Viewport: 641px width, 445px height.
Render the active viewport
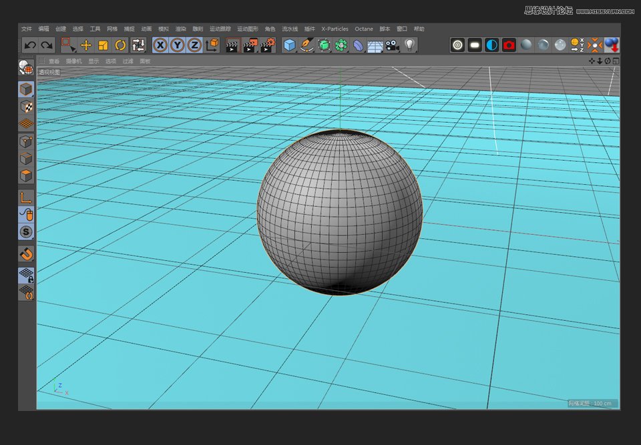[x=231, y=45]
